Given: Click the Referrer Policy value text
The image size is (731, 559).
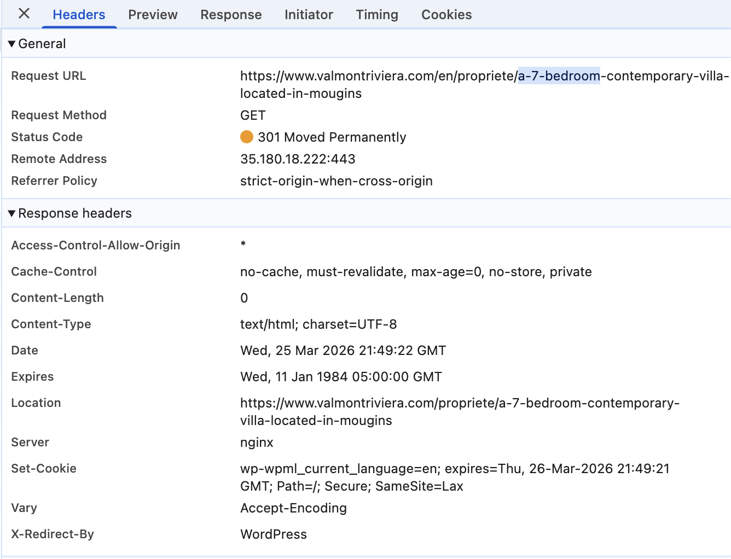Looking at the screenshot, I should click(x=336, y=181).
